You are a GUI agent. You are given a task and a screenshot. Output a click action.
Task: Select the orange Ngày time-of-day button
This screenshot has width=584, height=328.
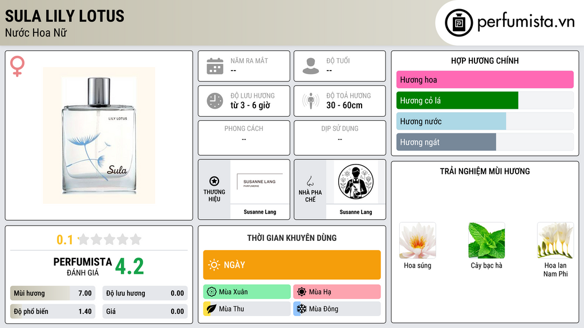click(292, 265)
